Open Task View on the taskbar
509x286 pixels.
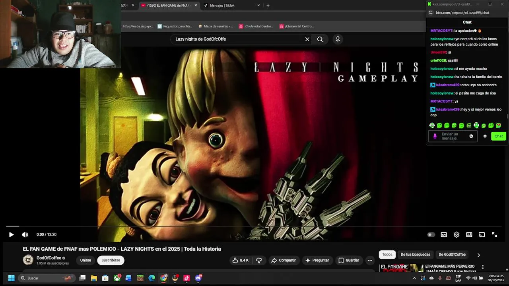coord(82,278)
